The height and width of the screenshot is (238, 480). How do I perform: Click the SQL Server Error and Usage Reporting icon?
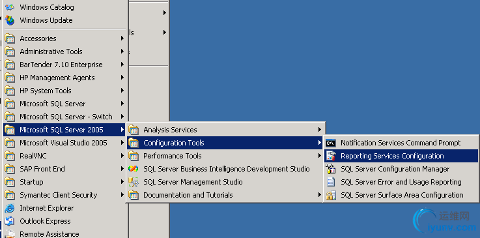331,182
